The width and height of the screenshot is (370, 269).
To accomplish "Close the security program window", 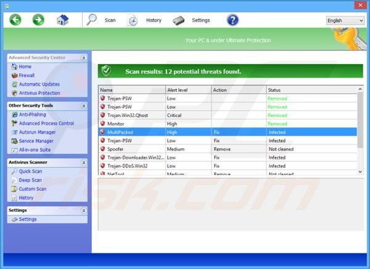I will coord(360,5).
